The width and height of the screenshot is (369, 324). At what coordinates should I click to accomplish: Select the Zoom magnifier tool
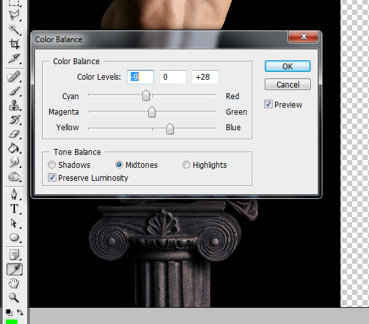tap(14, 298)
